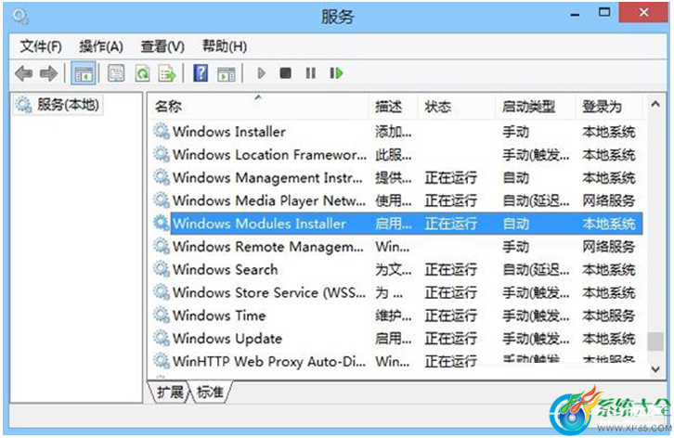Viewport: 674px width, 438px height.
Task: Click the Export list toolbar icon
Action: click(x=167, y=73)
